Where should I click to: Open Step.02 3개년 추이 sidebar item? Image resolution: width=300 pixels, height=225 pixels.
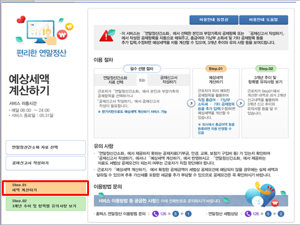click(45, 203)
